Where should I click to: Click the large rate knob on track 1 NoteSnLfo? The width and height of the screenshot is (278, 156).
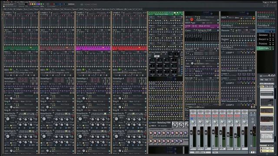click(8, 119)
